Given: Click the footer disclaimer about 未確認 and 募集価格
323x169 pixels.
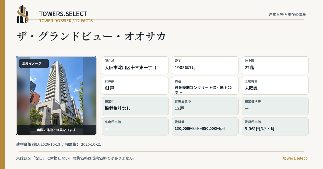Looking at the screenshot, I should tap(76, 158).
